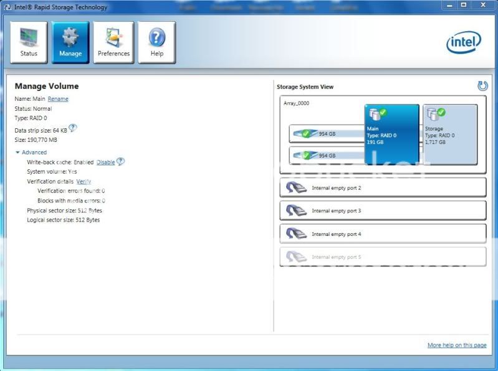Select Internal empty port 4
This screenshot has height=371, width=498.
point(383,233)
